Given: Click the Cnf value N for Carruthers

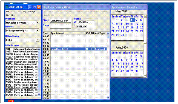Looking at the screenshot, I should coord(88,49).
